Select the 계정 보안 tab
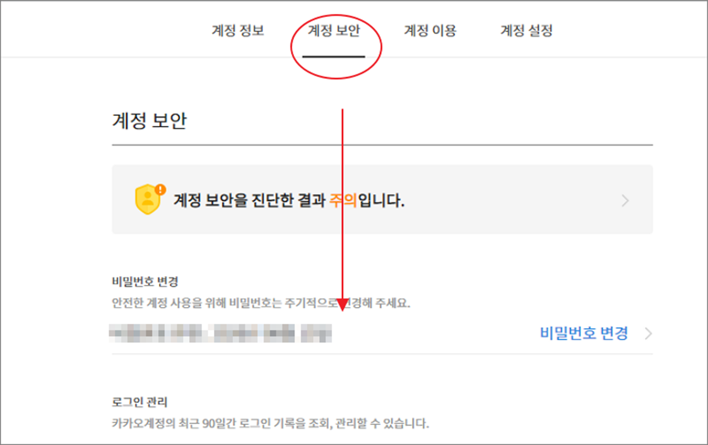 point(334,31)
